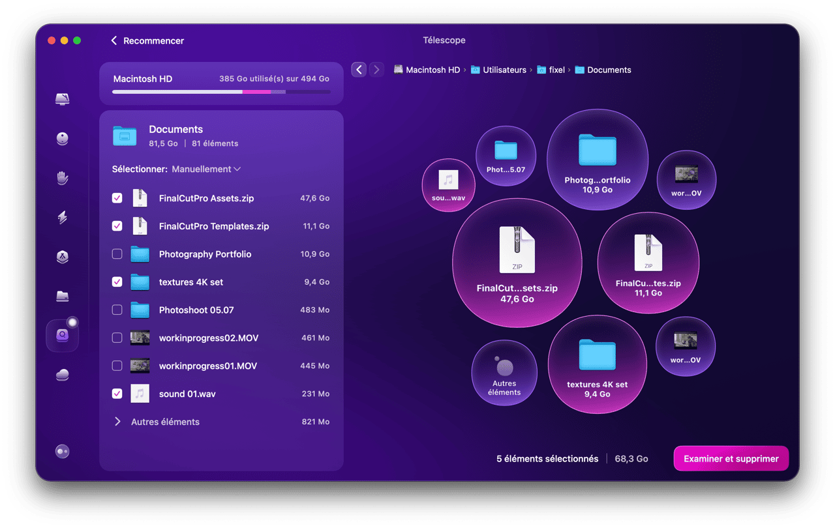Screen dimensions: 835x528
Task: Navigate to Utilisateurs in the breadcrumb path
Action: tap(504, 70)
